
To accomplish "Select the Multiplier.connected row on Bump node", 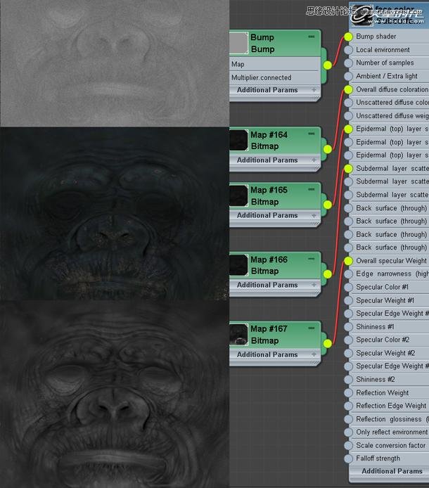I will pyautogui.click(x=275, y=77).
